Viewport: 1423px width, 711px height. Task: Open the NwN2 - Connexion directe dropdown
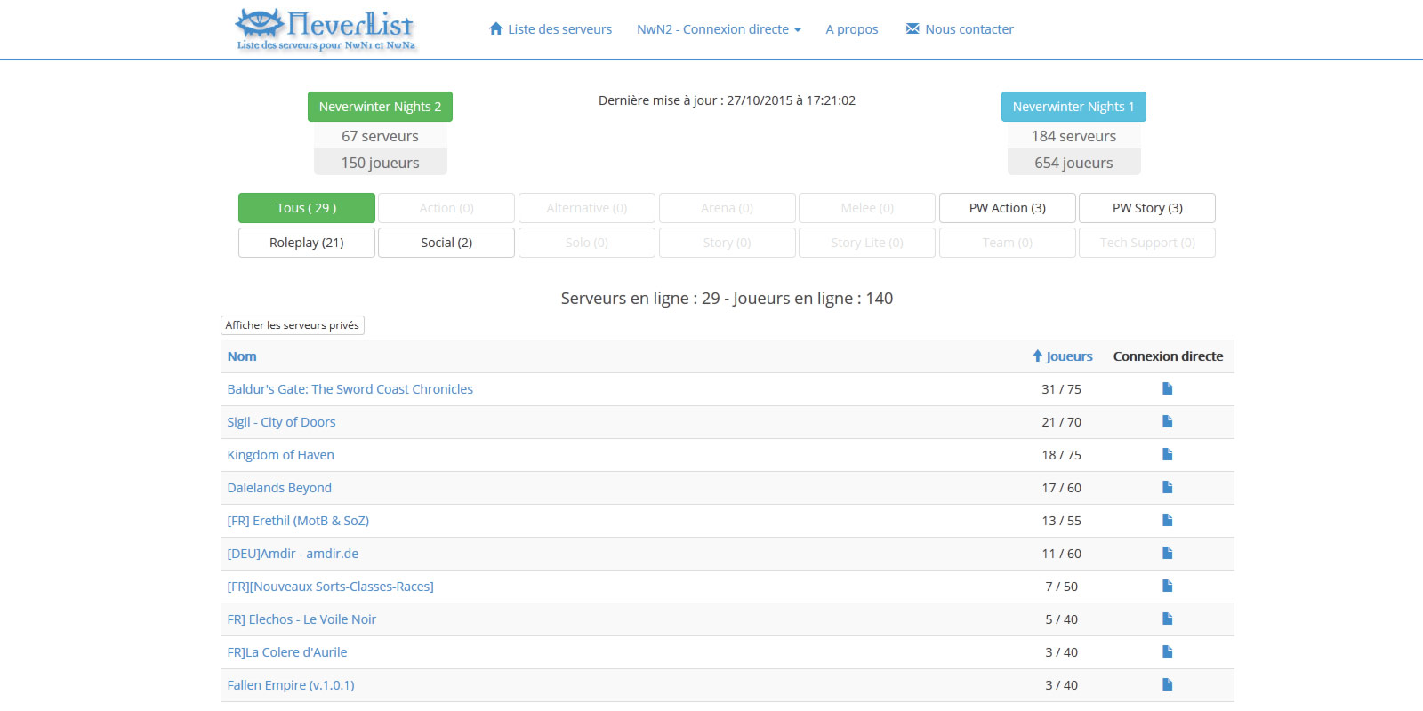coord(719,29)
